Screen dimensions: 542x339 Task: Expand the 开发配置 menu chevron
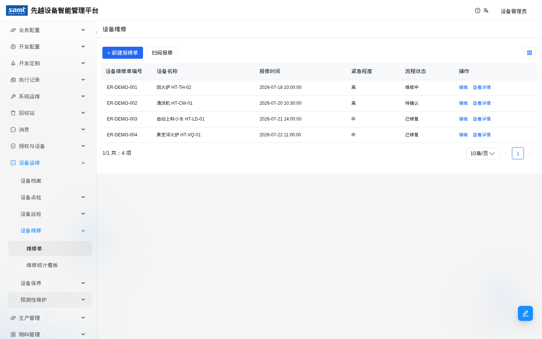83,47
